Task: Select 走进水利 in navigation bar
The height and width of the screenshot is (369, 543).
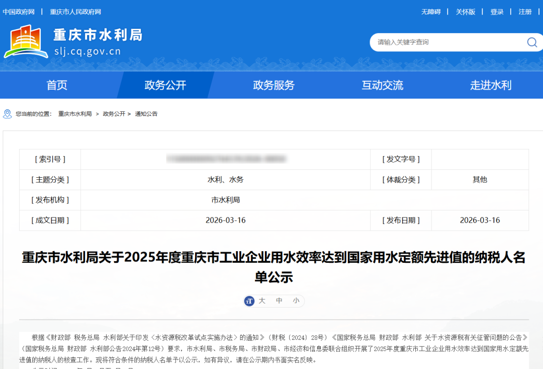Action: pos(490,85)
